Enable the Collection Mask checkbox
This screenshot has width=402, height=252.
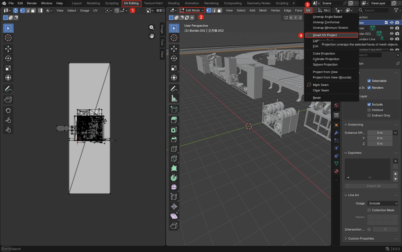click(x=369, y=210)
